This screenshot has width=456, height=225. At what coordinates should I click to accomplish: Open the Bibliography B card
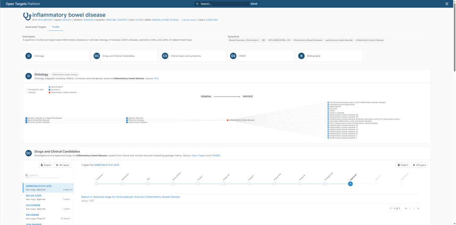(x=329, y=56)
